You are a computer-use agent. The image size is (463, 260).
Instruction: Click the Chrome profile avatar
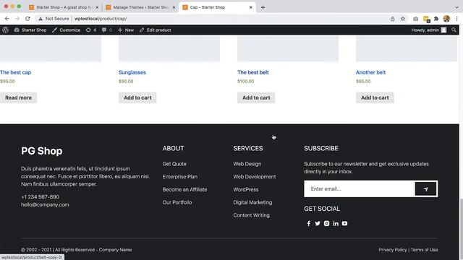[x=446, y=19]
